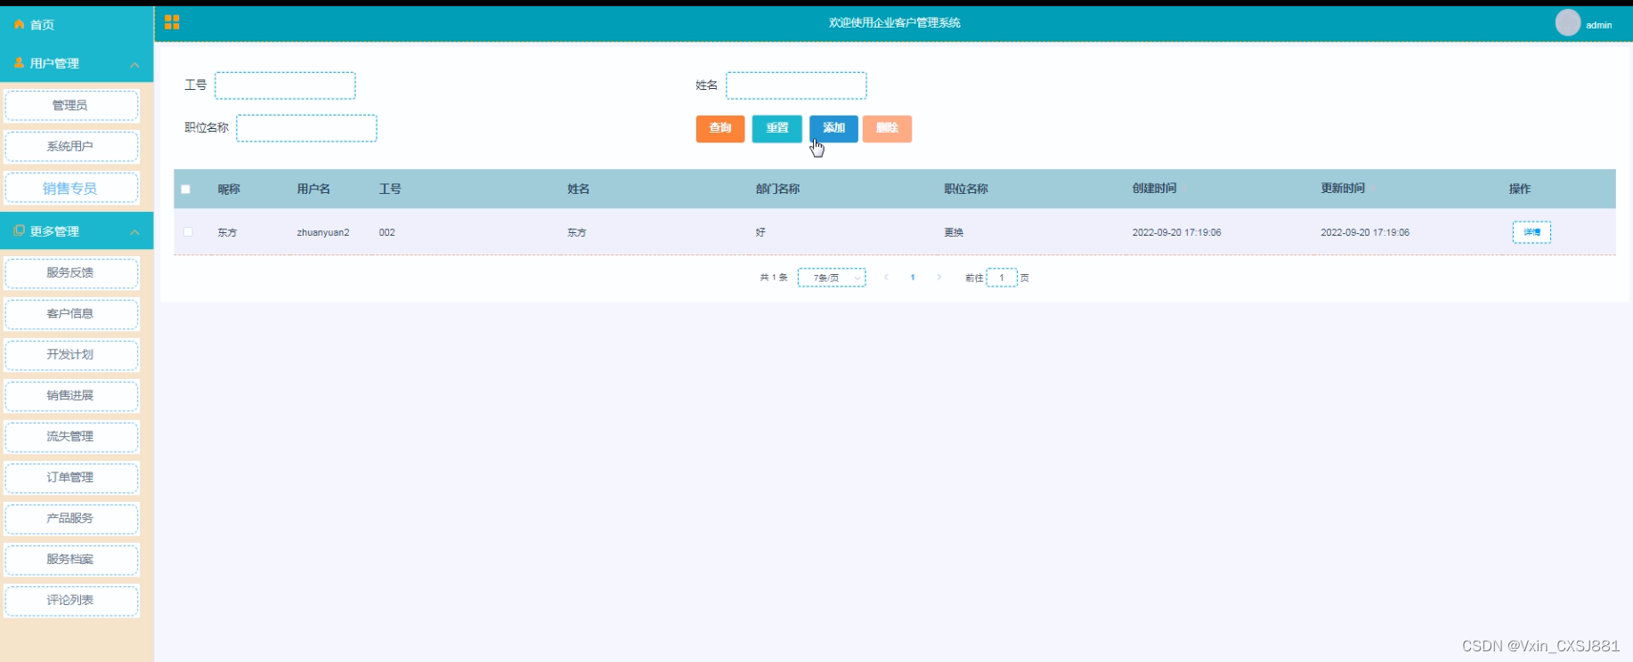Click the 操作 column header
Screen dimensions: 1633x662
point(1520,189)
